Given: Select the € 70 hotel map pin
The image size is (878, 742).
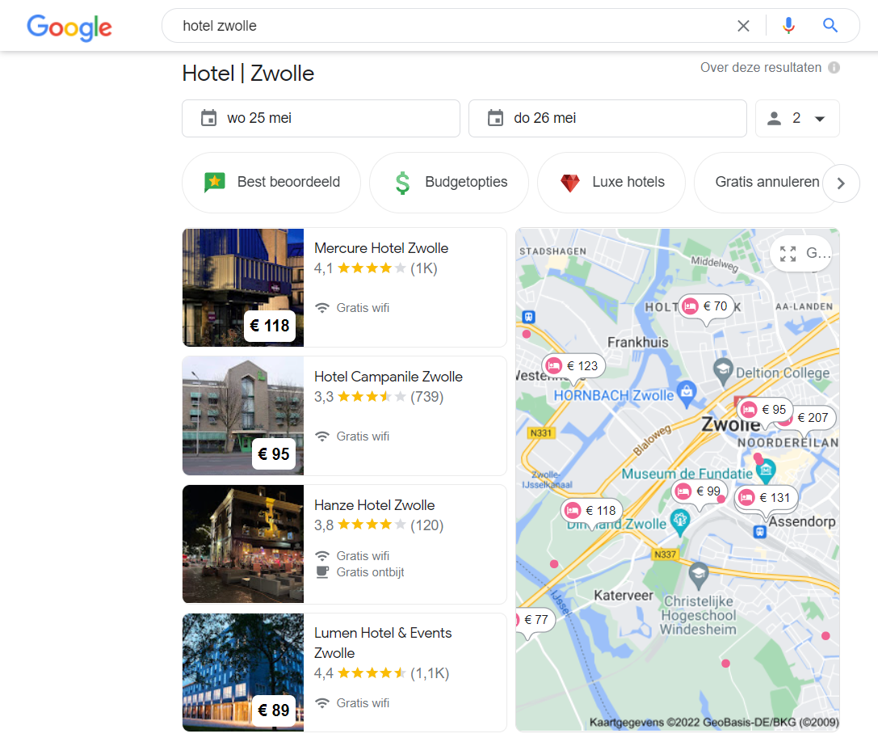Looking at the screenshot, I should 705,306.
